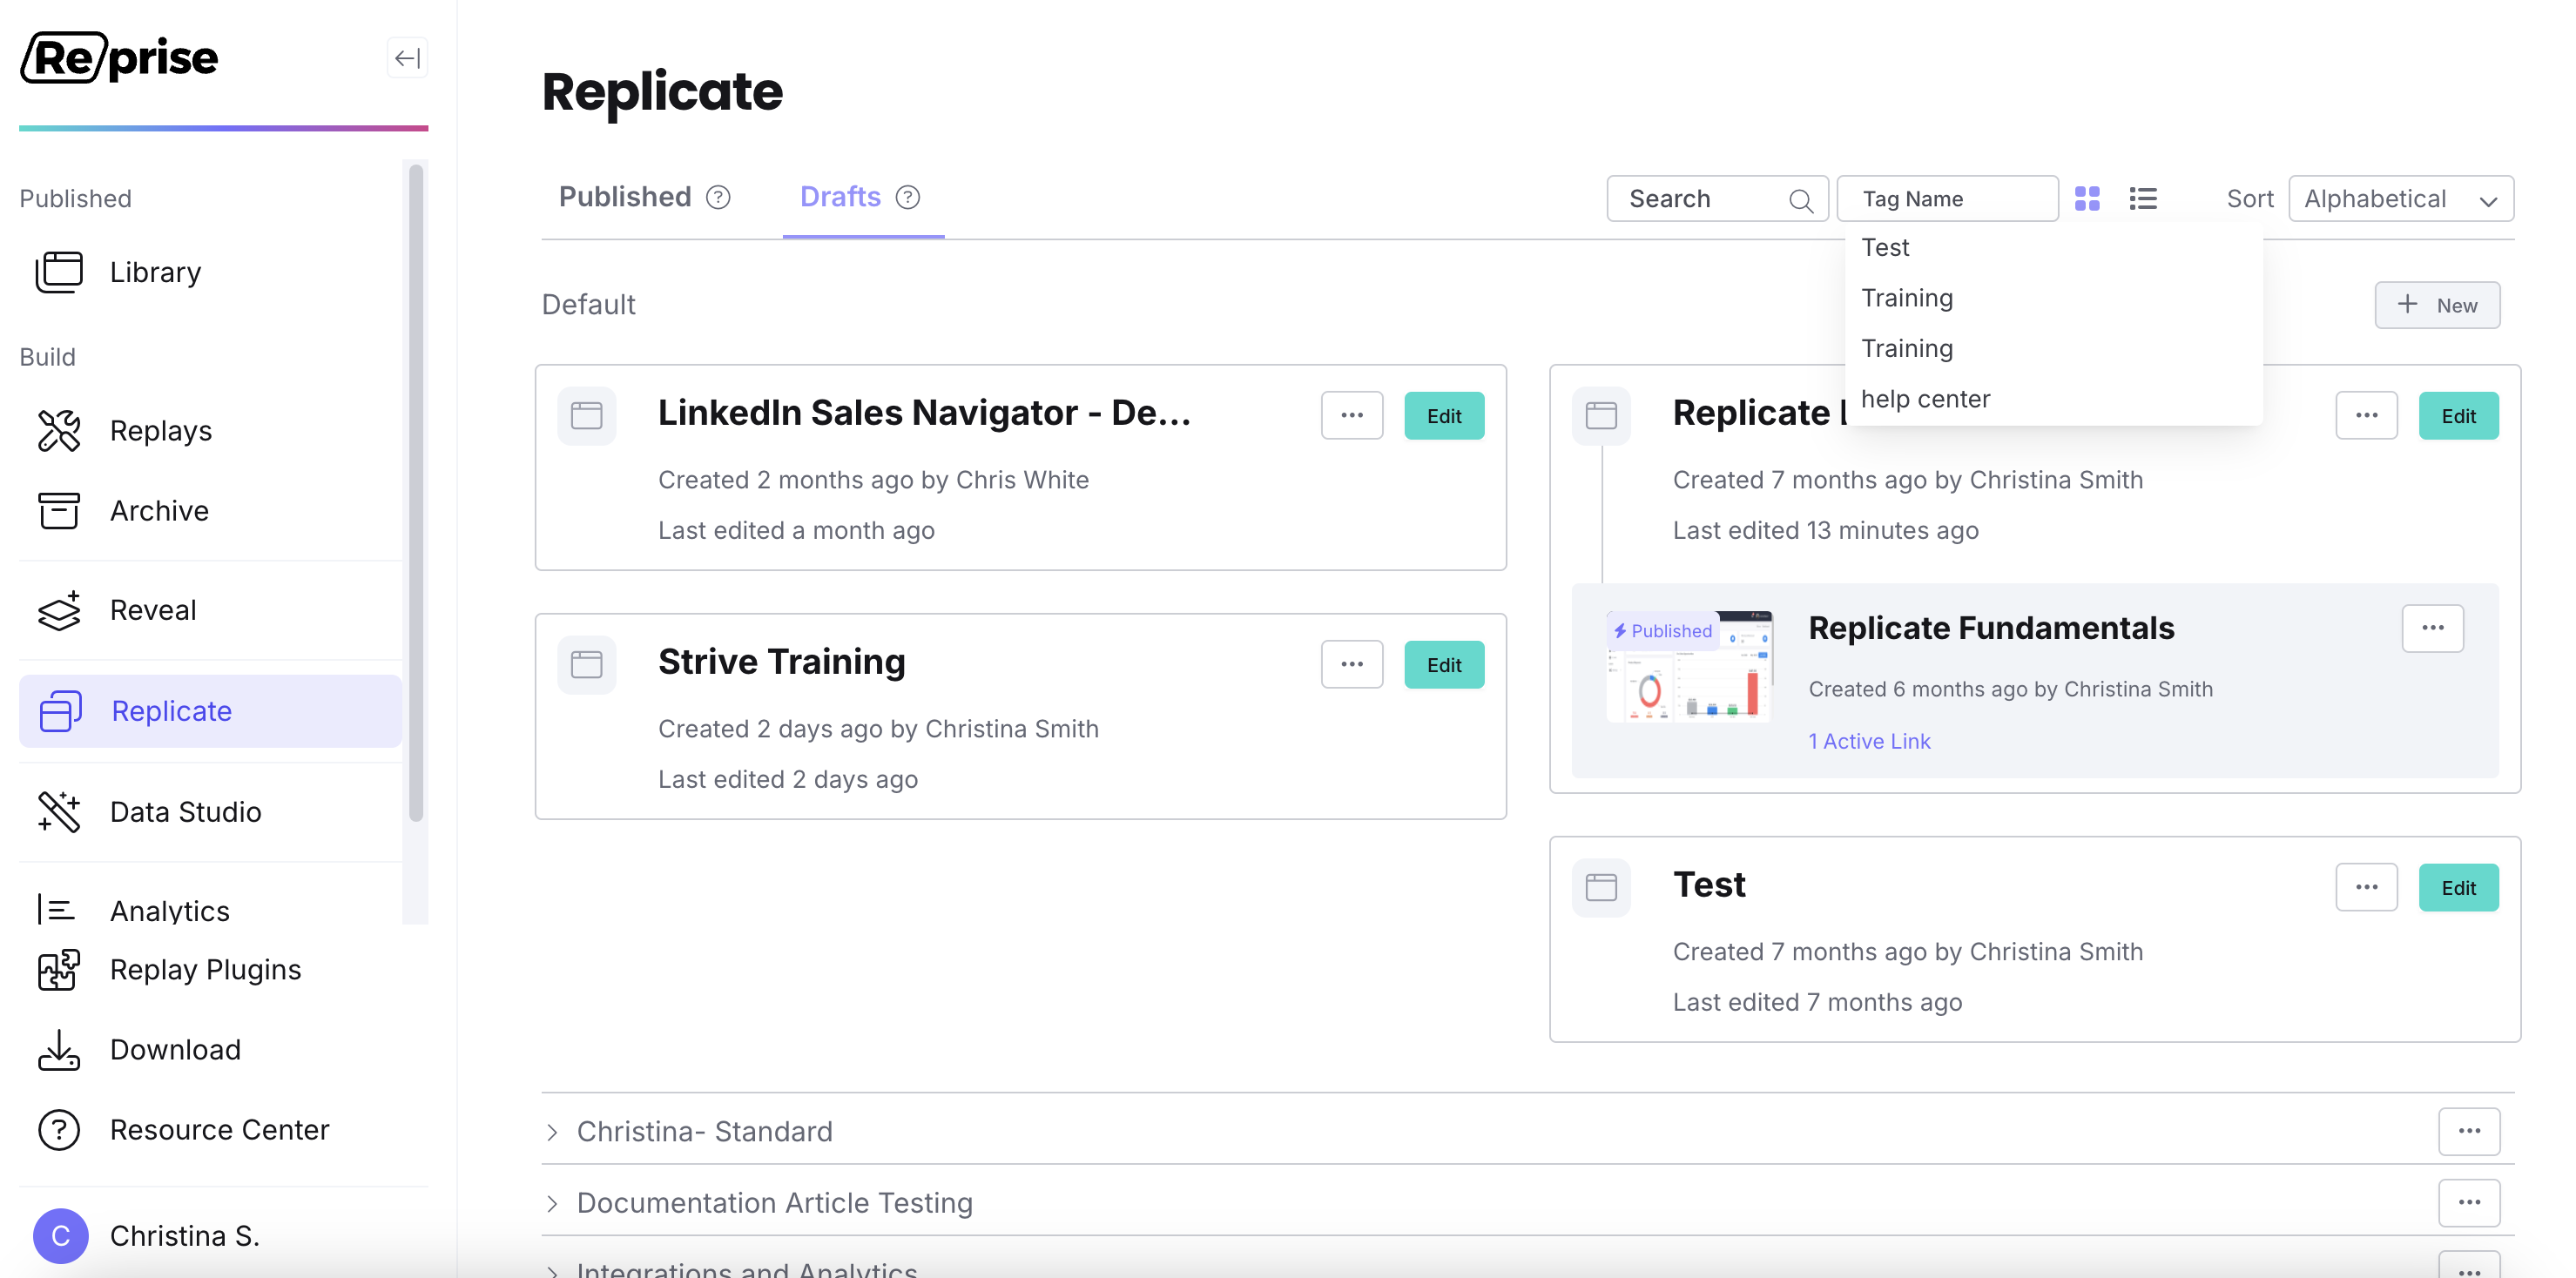The image size is (2576, 1278).
Task: Click the Tag Name input field
Action: tap(1947, 199)
